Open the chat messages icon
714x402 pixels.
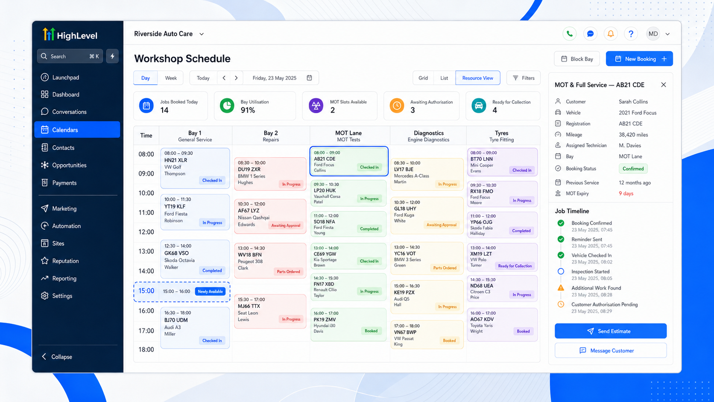(590, 34)
